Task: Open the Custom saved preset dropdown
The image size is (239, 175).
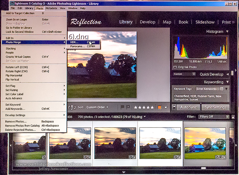Action: (184, 74)
